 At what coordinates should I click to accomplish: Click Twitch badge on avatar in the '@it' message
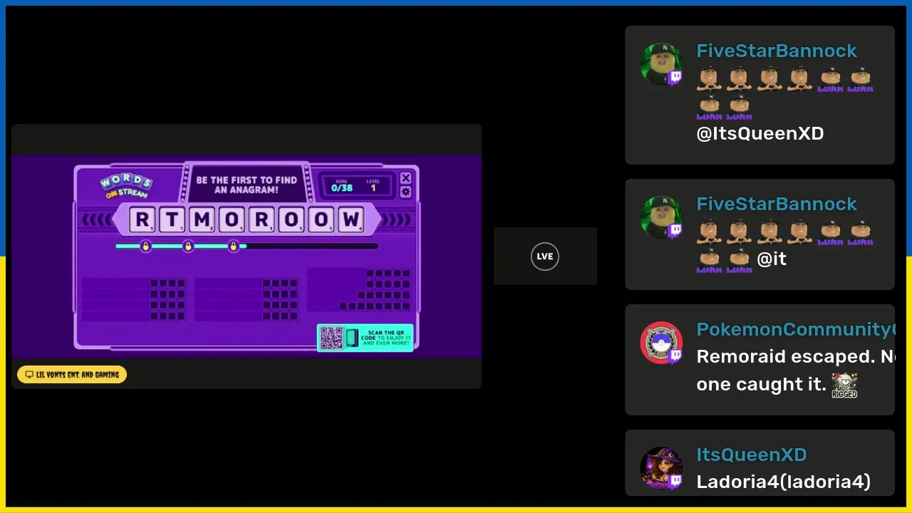[675, 231]
